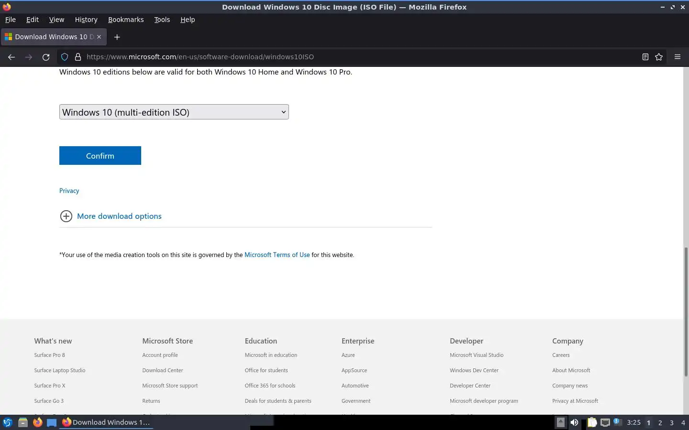The height and width of the screenshot is (430, 689).
Task: Open the Download Center footer link
Action: [x=163, y=370]
